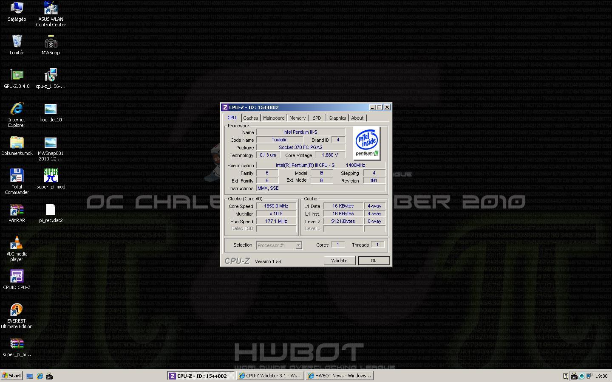This screenshot has height=382, width=612.
Task: Click the Core Speed value 1859.9 MHz
Action: pos(276,206)
